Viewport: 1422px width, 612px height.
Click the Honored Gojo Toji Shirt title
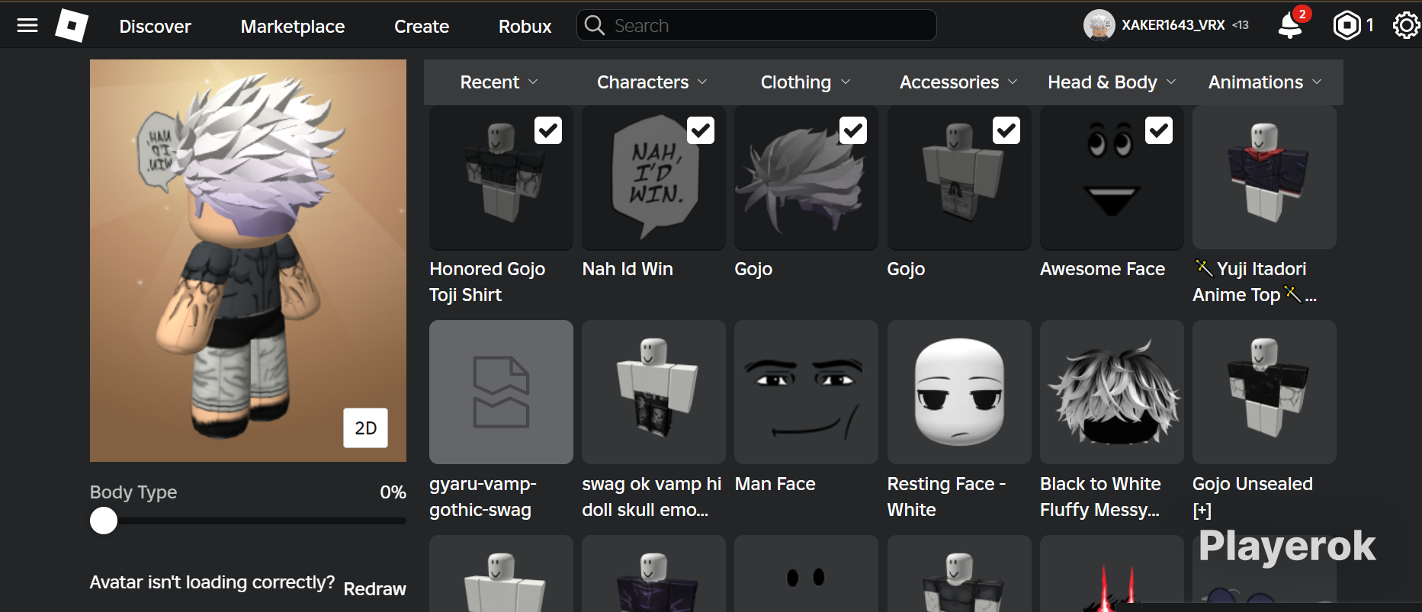coord(487,282)
